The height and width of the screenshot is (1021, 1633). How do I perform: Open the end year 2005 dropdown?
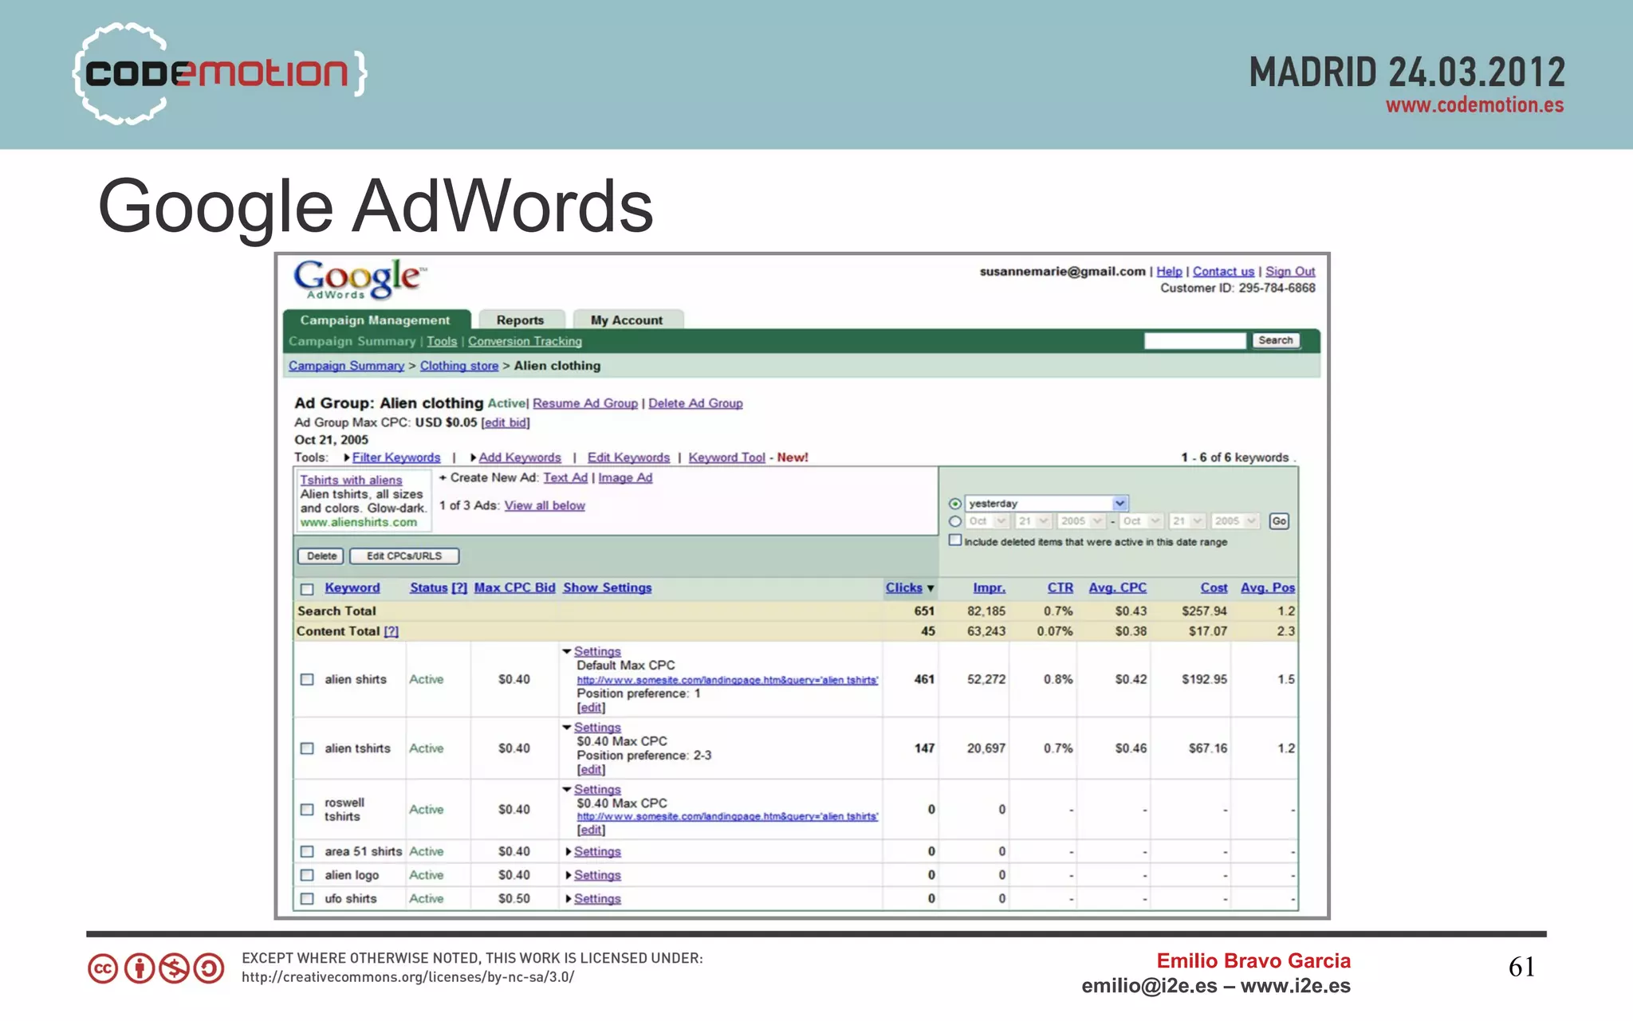click(1235, 521)
